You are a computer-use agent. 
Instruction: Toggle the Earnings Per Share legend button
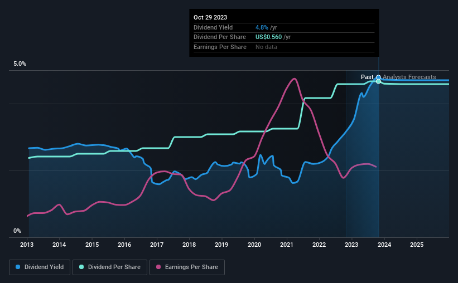pos(187,267)
